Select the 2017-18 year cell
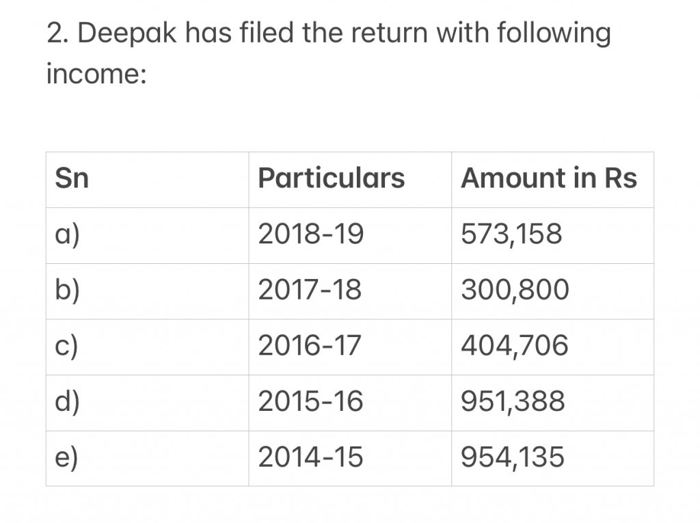This screenshot has height=523, width=700. (x=310, y=290)
